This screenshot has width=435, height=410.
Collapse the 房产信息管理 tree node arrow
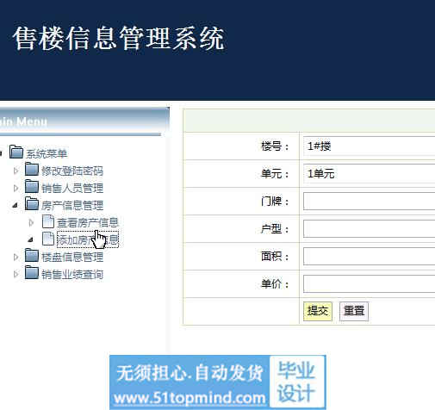pyautogui.click(x=15, y=205)
